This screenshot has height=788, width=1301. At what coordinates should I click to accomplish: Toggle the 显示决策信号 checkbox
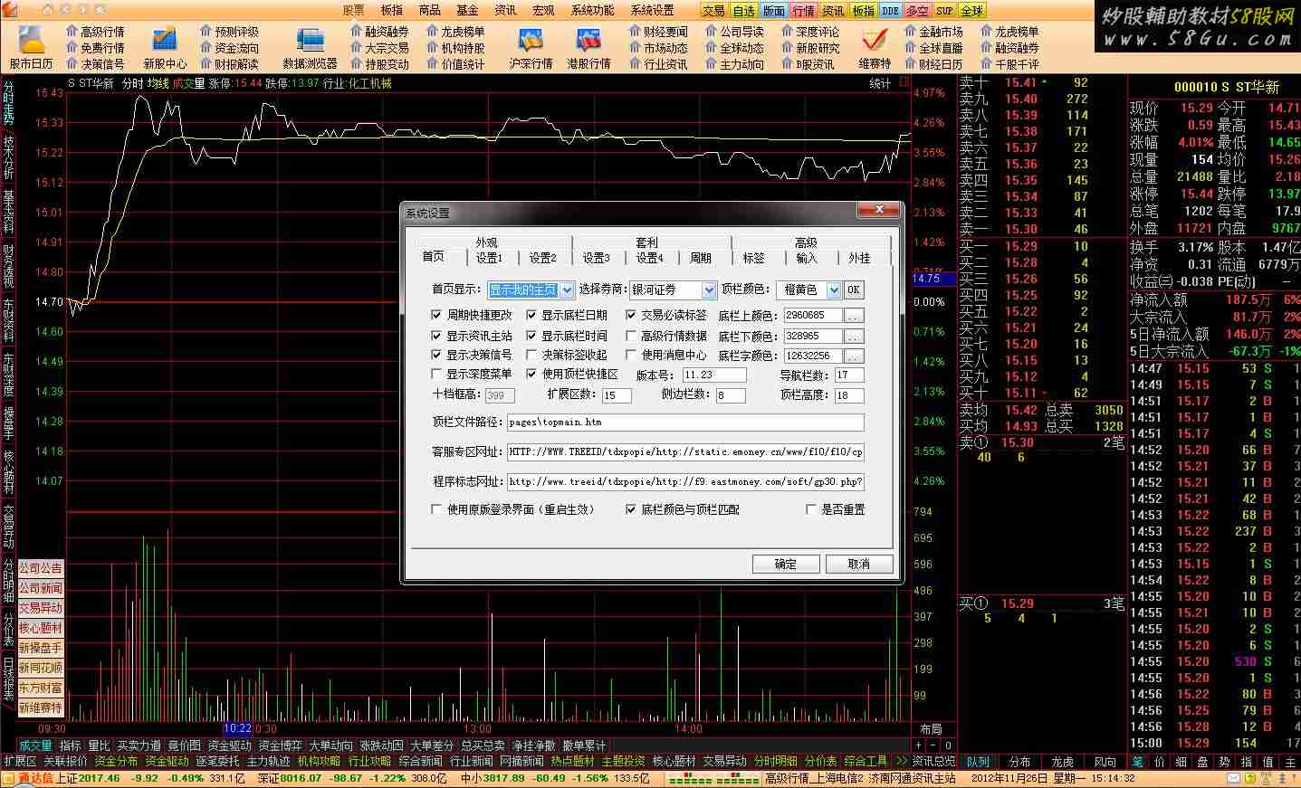pyautogui.click(x=436, y=355)
